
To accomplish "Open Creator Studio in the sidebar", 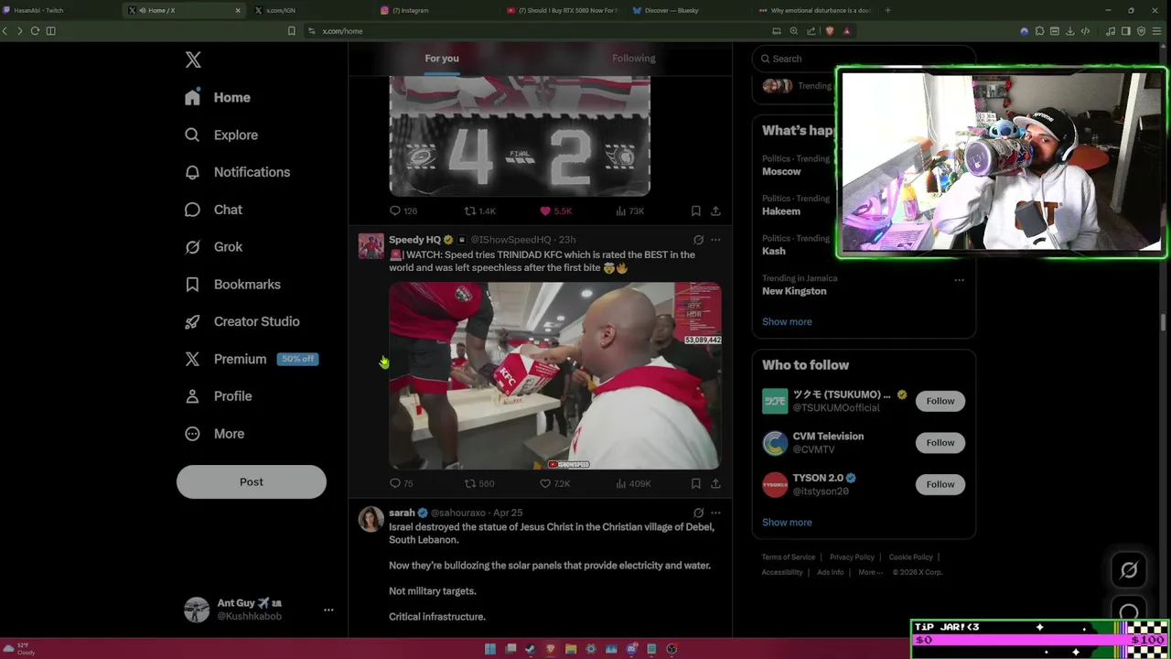I will [x=242, y=321].
